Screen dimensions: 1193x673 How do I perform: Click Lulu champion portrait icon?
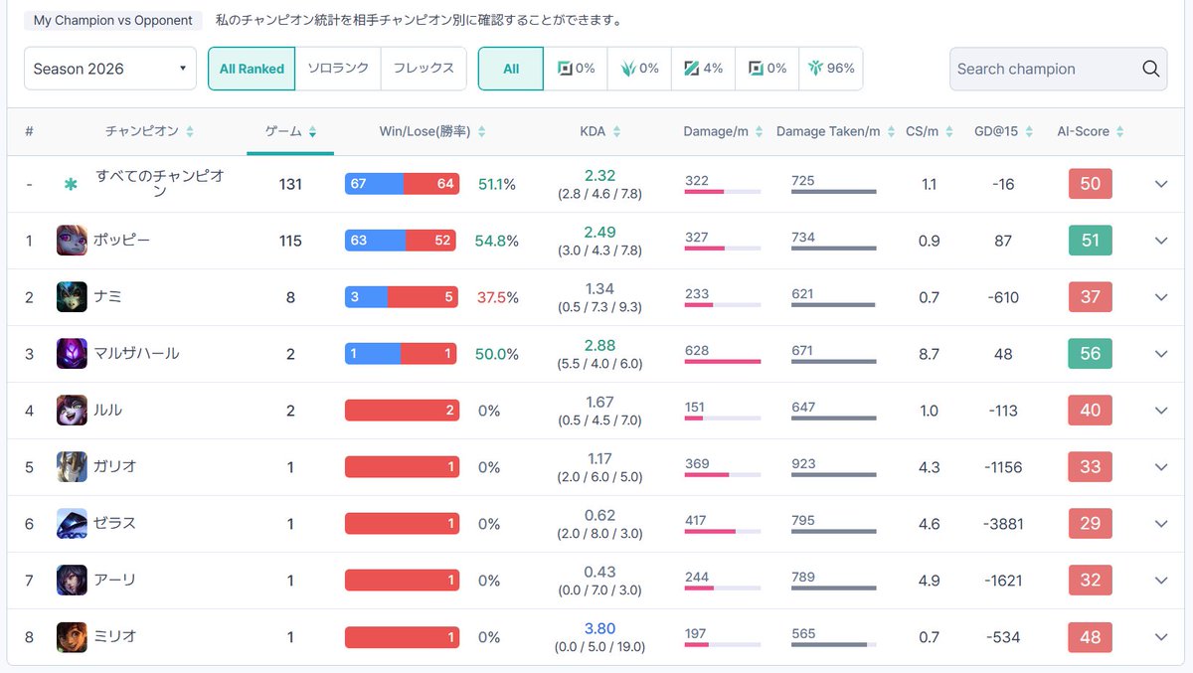click(72, 411)
